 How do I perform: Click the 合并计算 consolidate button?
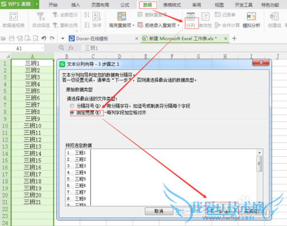point(227,25)
